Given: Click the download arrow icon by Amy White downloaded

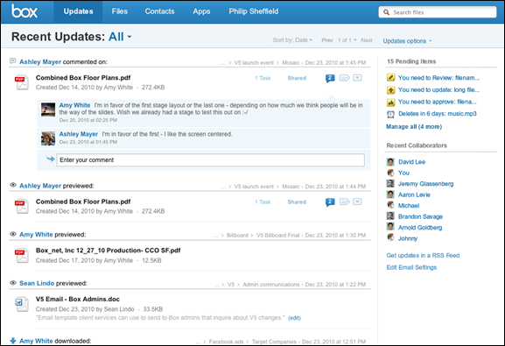Looking at the screenshot, I should pyautogui.click(x=13, y=341).
